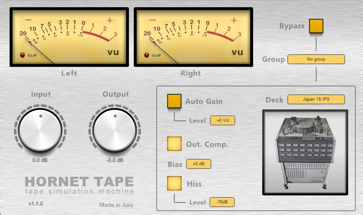
Task: Click the Left meter CLIP indicator light
Action: [22, 55]
